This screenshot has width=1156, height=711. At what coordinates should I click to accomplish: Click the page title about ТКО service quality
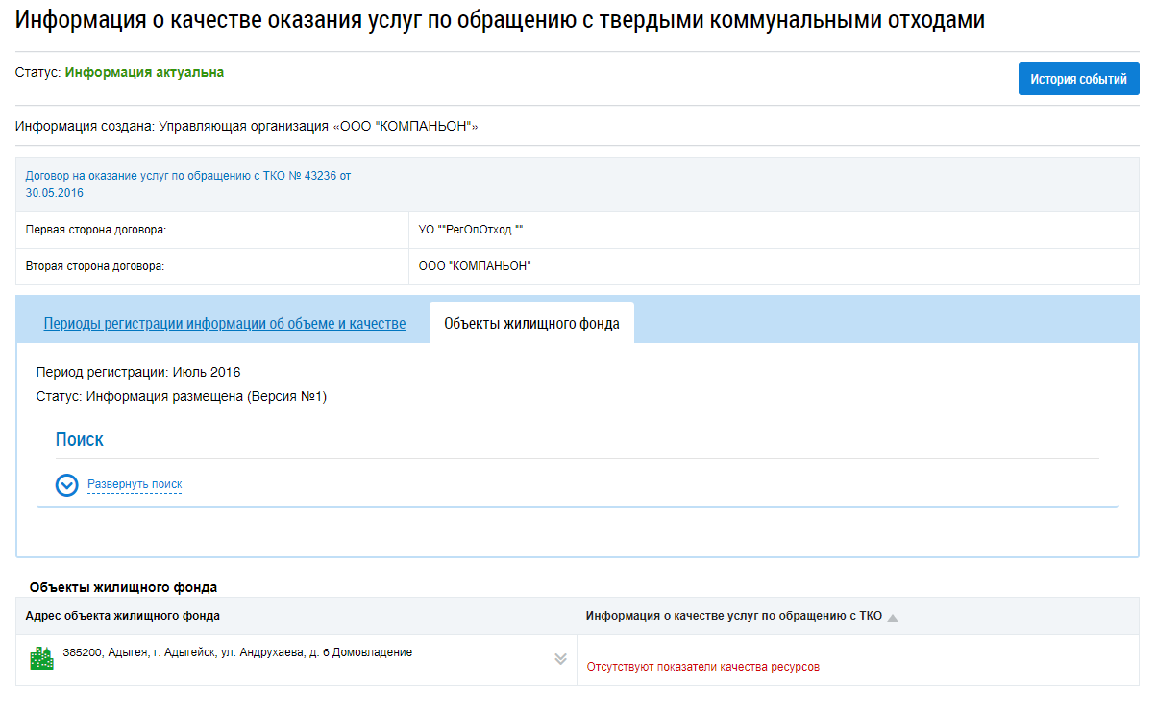[500, 20]
